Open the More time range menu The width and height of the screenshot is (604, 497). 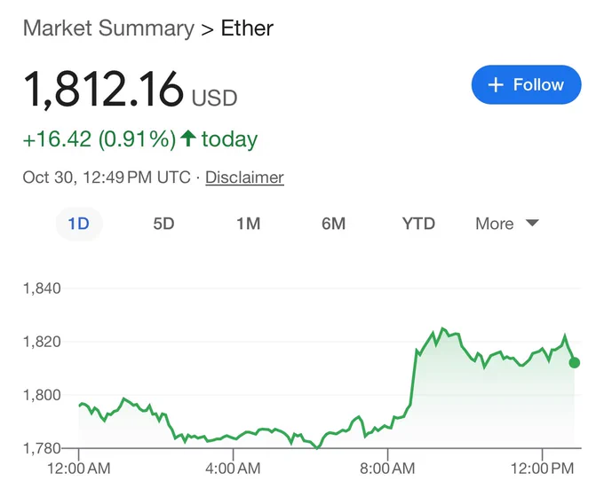(x=507, y=224)
